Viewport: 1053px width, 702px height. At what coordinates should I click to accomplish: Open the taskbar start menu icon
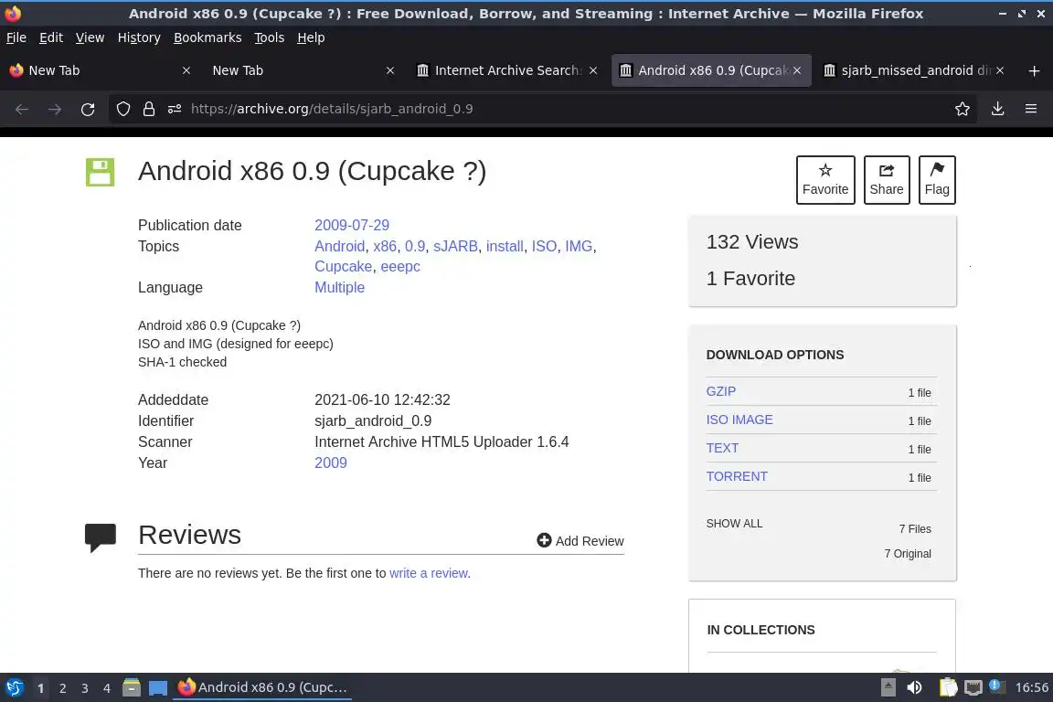coord(14,688)
